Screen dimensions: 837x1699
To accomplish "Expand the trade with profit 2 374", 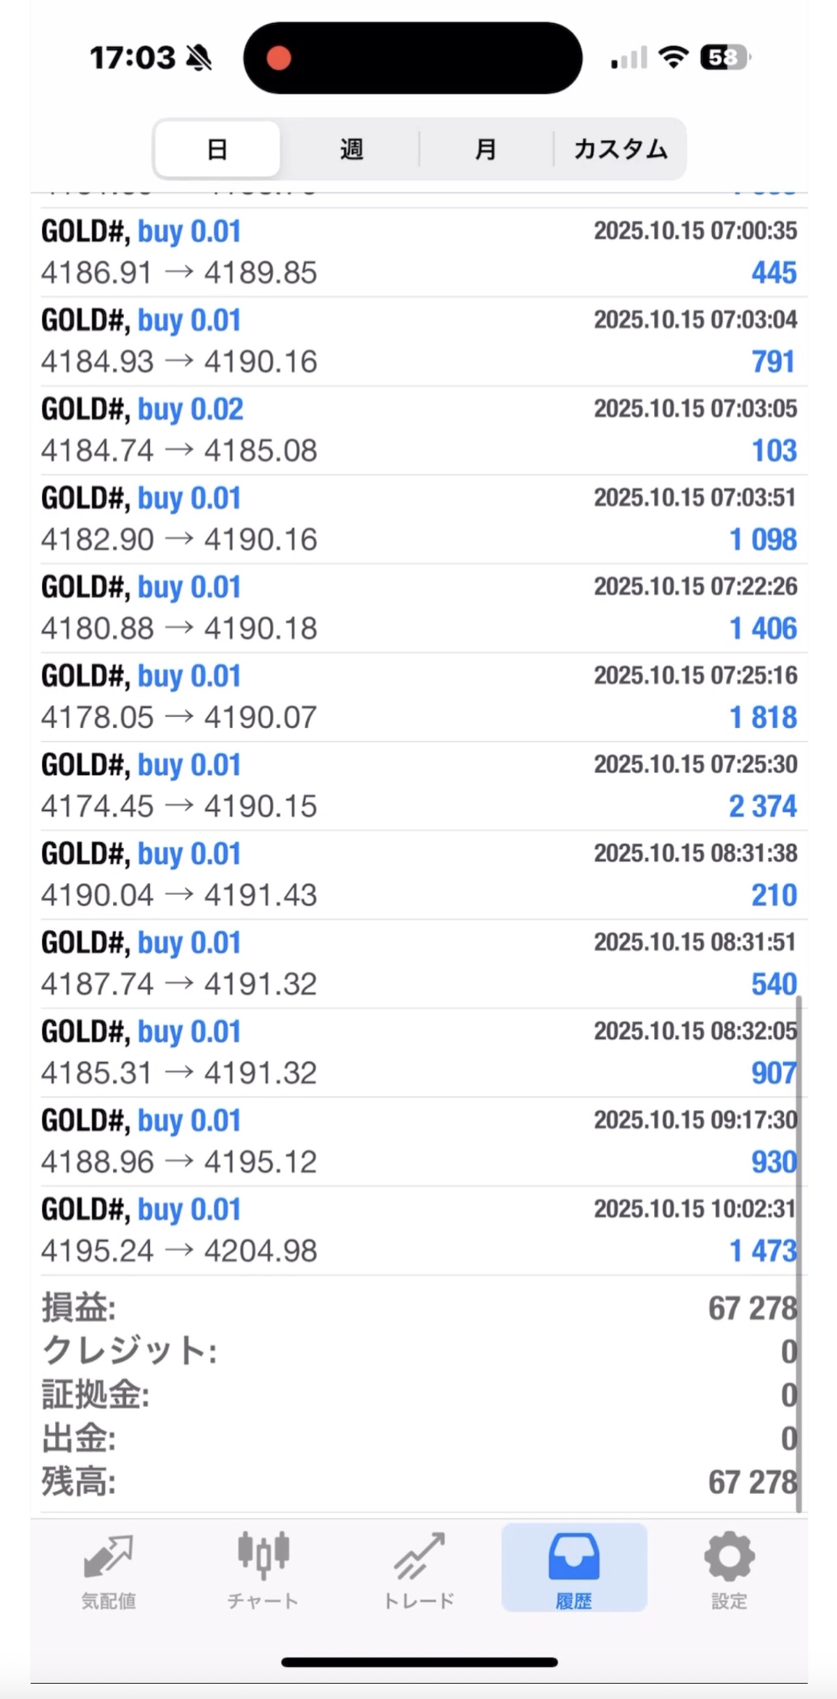I will (x=418, y=786).
